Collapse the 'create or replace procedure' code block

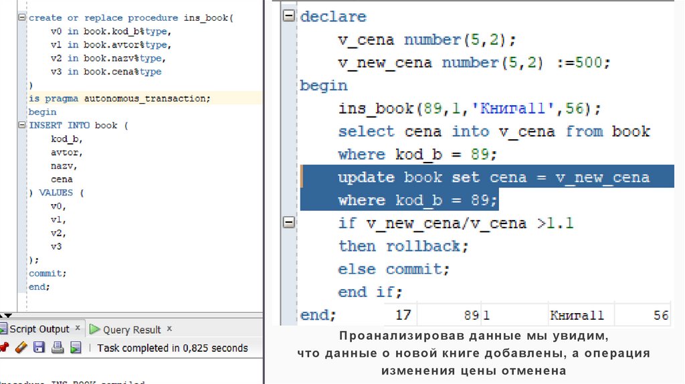pyautogui.click(x=21, y=17)
